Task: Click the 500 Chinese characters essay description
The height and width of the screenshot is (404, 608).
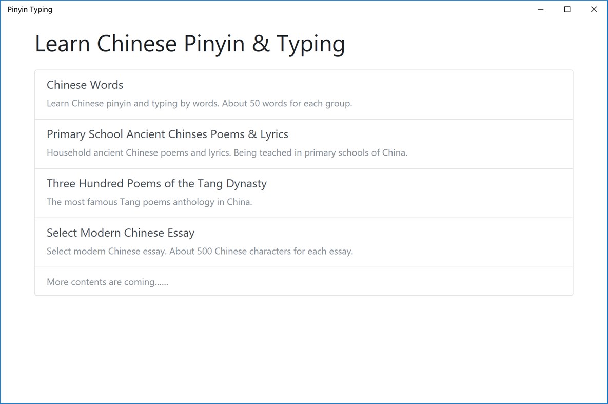Action: [200, 251]
